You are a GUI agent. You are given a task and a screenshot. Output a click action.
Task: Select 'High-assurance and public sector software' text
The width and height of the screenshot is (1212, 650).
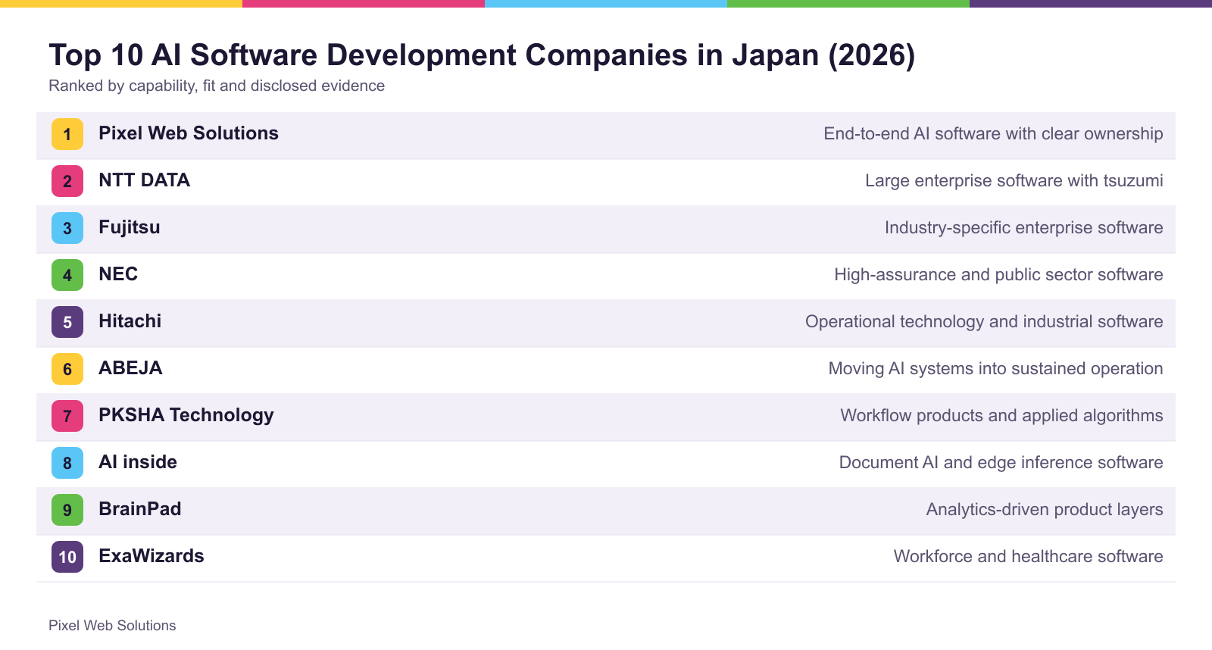(998, 275)
